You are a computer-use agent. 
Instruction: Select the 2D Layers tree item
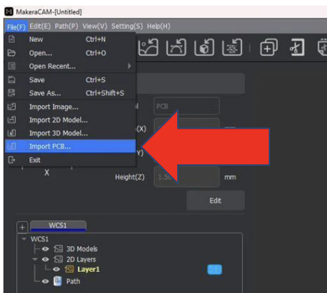81,259
